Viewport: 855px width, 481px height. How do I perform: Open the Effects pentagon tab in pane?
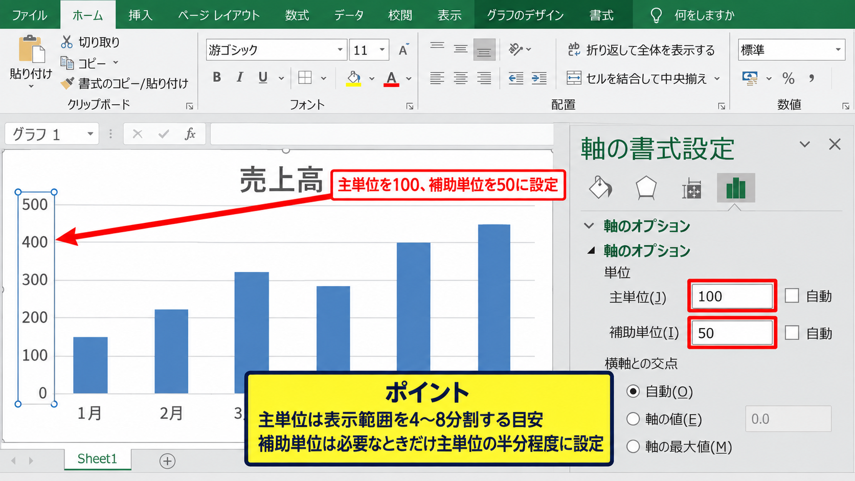pos(646,188)
